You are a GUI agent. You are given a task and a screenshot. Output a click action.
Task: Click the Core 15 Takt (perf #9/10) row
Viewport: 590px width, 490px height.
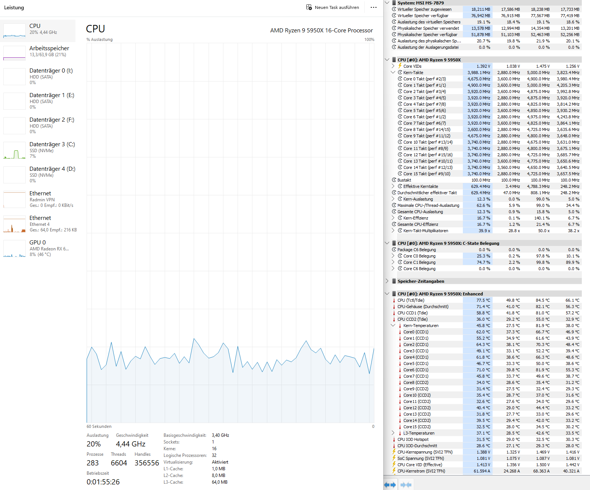[486, 174]
